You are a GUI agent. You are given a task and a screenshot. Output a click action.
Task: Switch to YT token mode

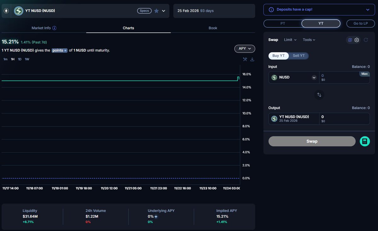point(321,24)
